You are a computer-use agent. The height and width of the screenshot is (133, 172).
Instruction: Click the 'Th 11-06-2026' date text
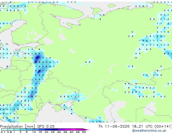tap(114, 126)
